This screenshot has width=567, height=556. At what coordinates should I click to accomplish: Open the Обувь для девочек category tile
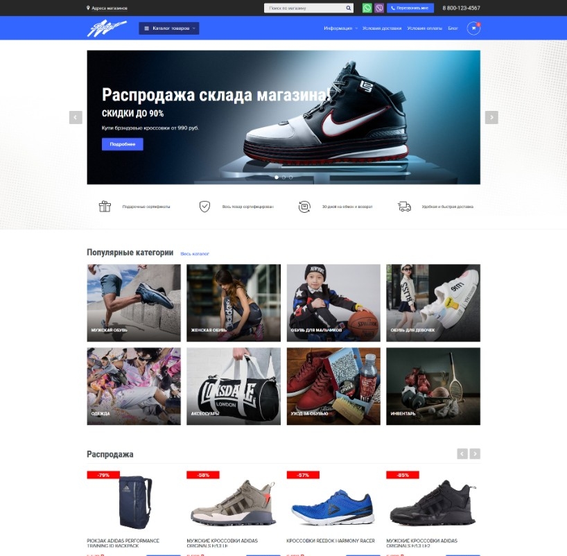(x=433, y=303)
